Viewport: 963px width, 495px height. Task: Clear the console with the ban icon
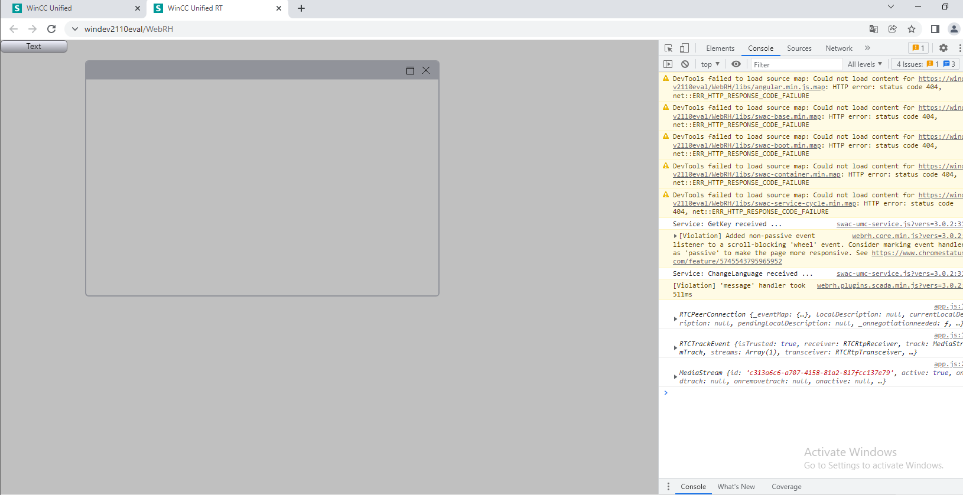685,64
